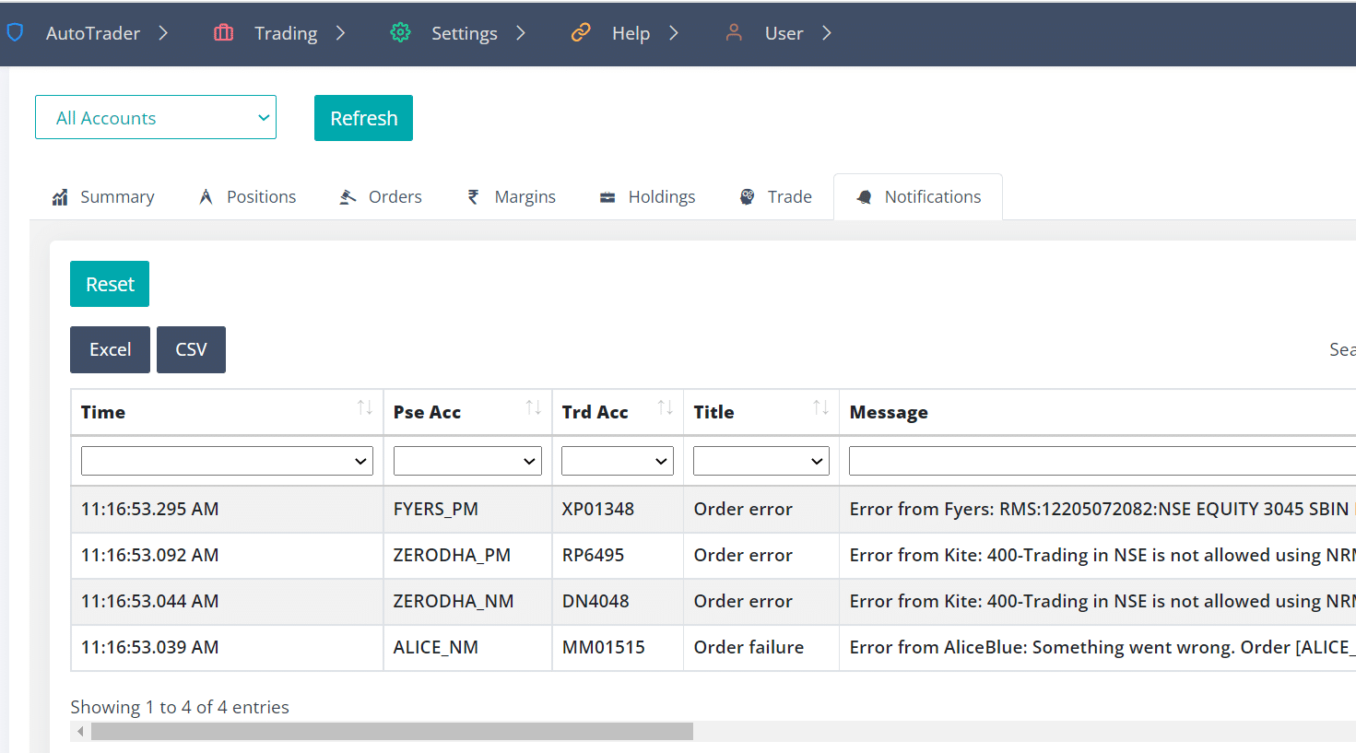Screen dimensions: 1356x753
Task: Click the Reset button
Action: pyautogui.click(x=110, y=284)
